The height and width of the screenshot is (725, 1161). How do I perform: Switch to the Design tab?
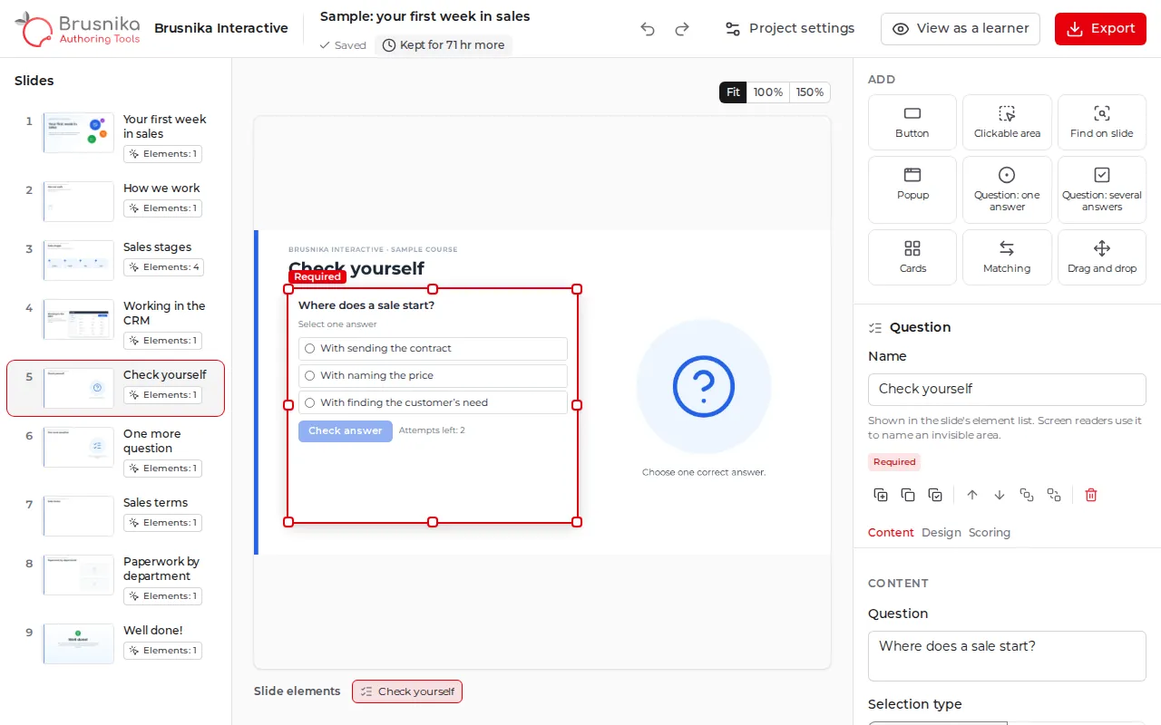(941, 533)
